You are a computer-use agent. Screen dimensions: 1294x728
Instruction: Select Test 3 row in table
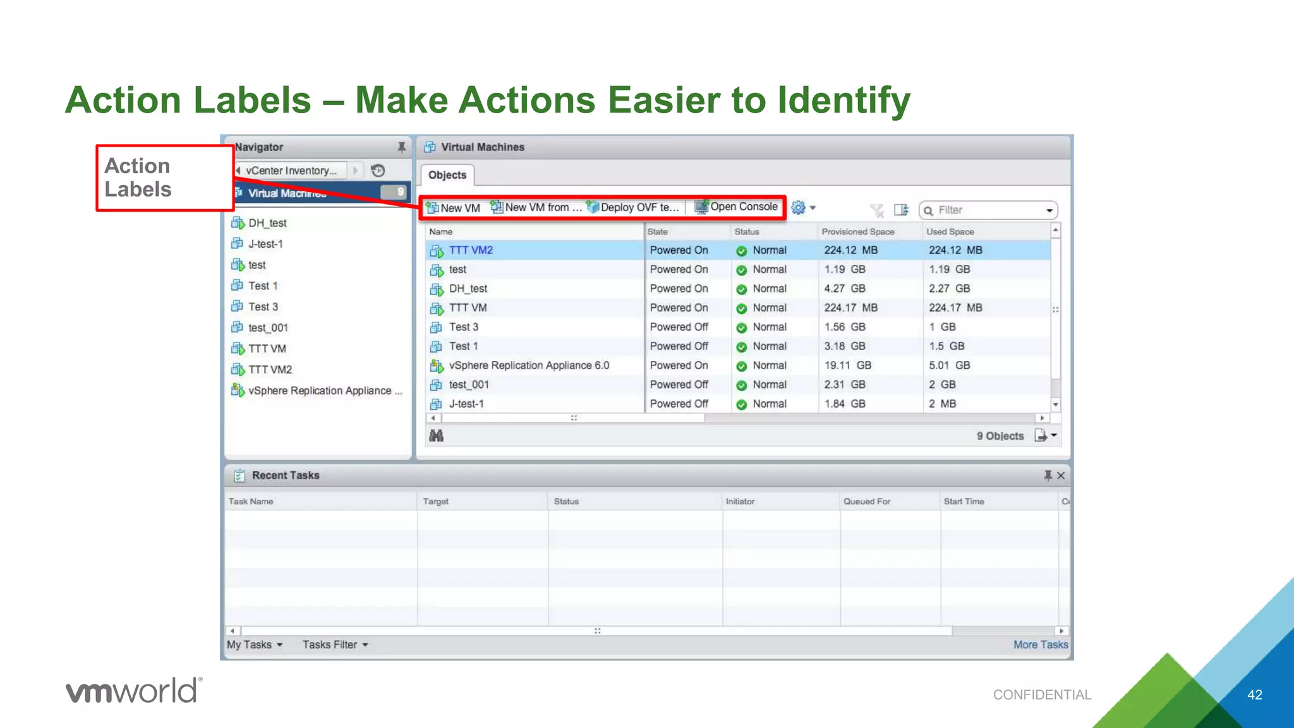pos(738,327)
